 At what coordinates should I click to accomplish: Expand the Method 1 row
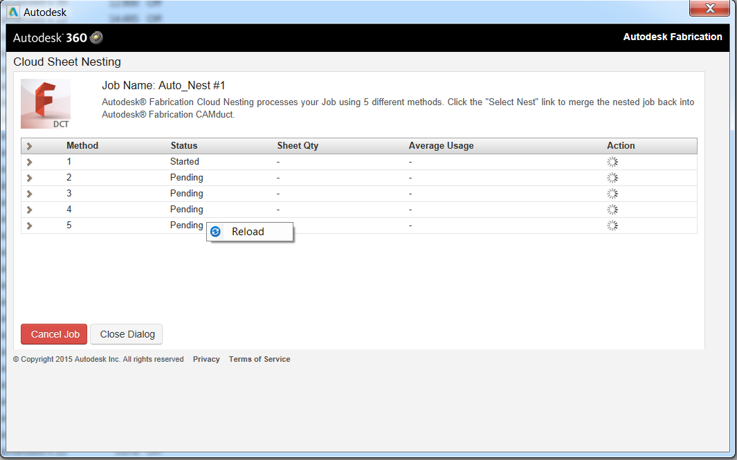pyautogui.click(x=30, y=162)
